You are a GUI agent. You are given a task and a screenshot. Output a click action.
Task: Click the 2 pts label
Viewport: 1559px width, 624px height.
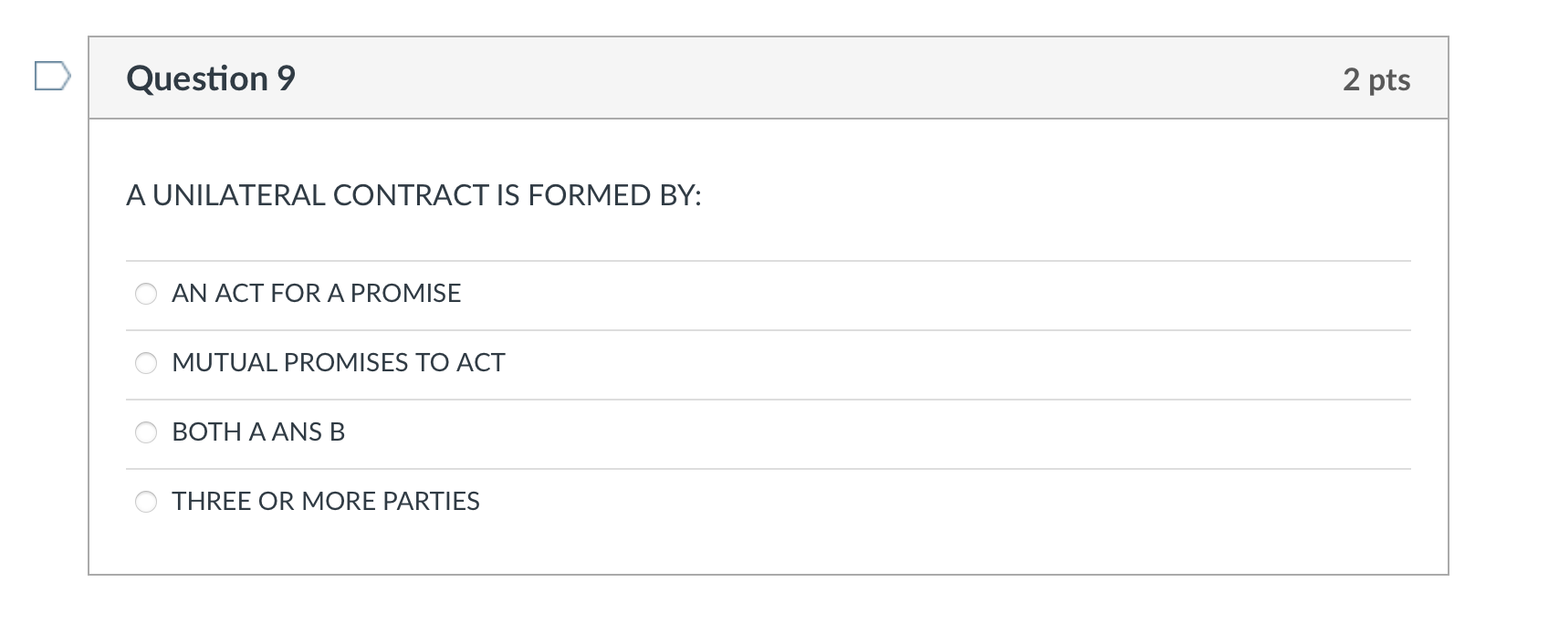point(1376,79)
